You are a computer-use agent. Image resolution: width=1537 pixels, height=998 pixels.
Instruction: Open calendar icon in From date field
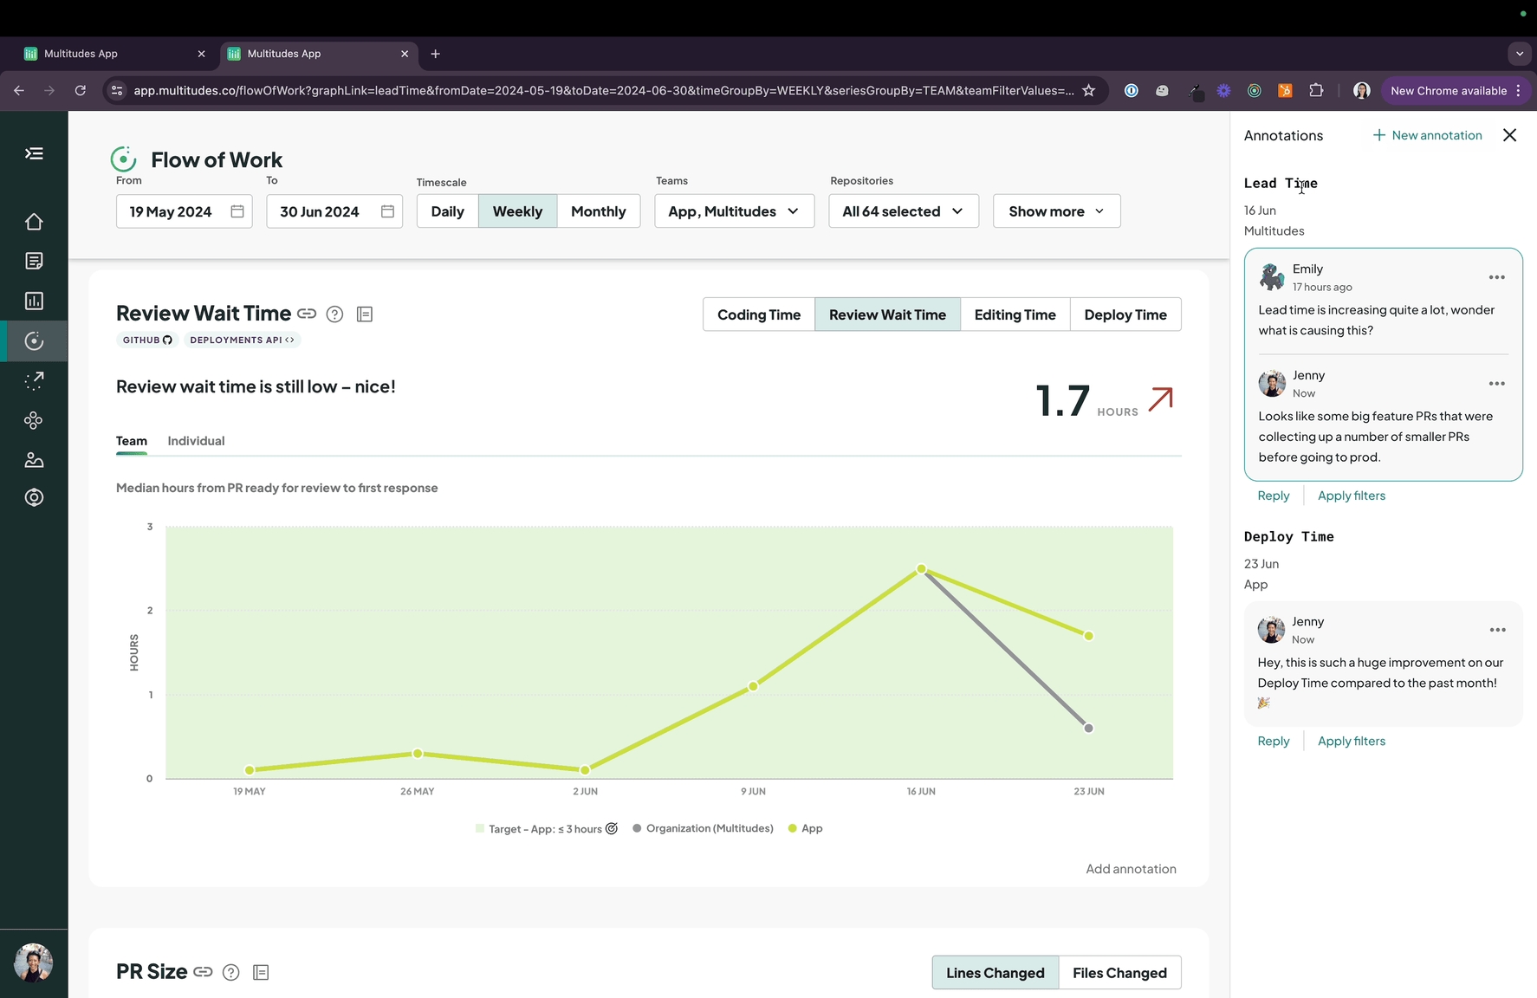(237, 211)
